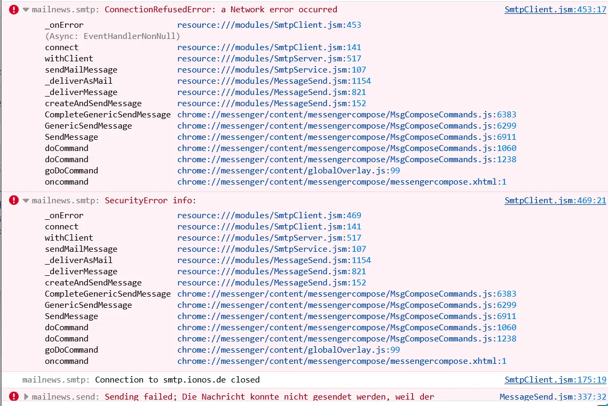The height and width of the screenshot is (406, 608).
Task: Open source link SmtpClient.jsm:453:17
Action: point(555,9)
